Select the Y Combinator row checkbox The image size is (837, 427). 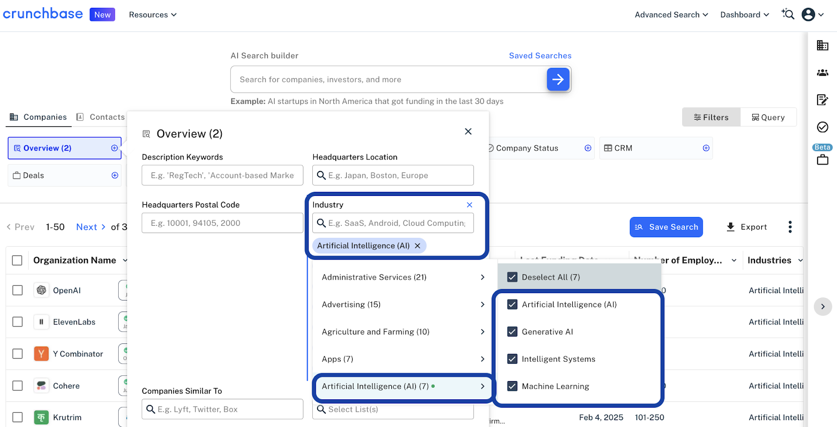(x=17, y=354)
